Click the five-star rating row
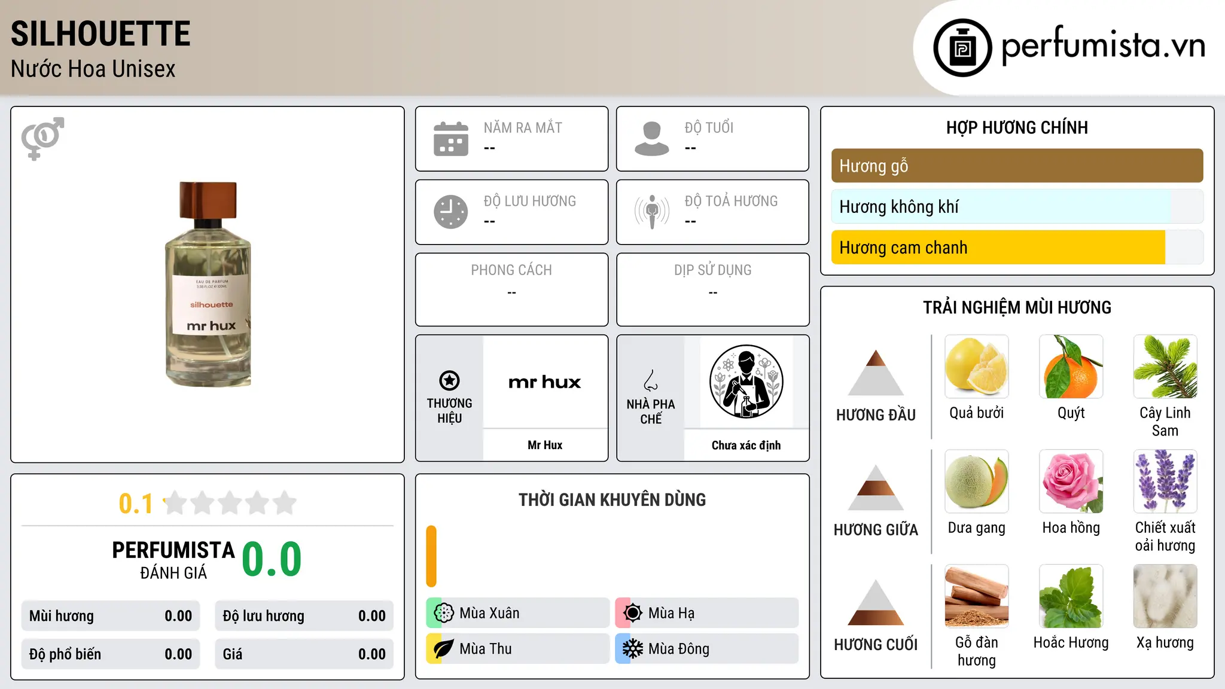 [230, 503]
